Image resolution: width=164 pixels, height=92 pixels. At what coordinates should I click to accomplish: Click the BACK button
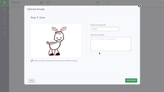(32, 80)
